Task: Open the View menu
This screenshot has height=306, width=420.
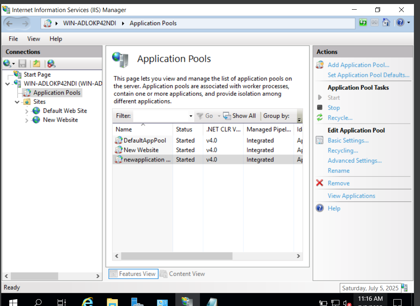Action: coord(33,39)
